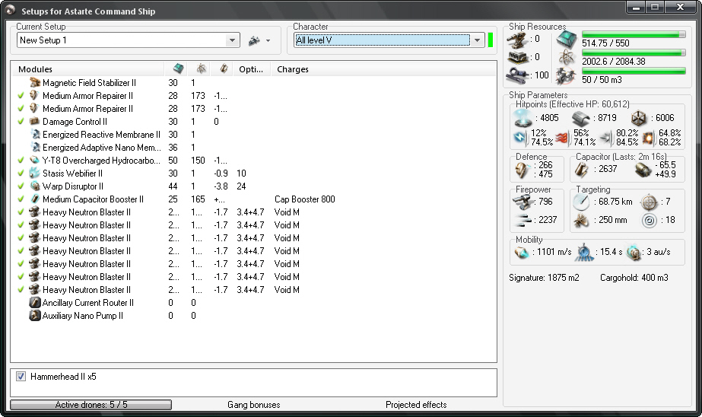Click the Signature: 1875 m2 text
Image resolution: width=702 pixels, height=417 pixels.
(x=544, y=278)
